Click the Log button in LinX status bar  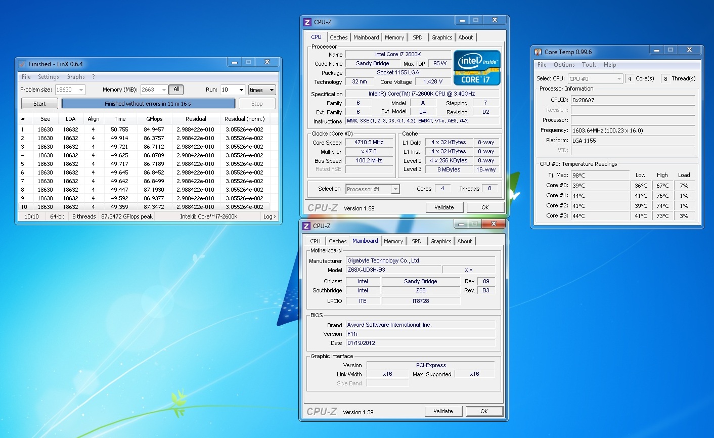[270, 216]
